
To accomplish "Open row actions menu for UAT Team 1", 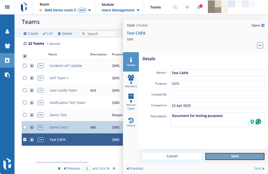I will click(x=40, y=78).
